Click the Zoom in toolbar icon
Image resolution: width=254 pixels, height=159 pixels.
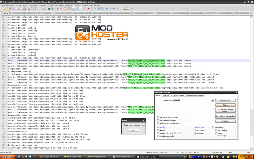point(57,9)
